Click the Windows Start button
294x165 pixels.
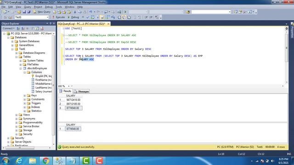[6, 161]
